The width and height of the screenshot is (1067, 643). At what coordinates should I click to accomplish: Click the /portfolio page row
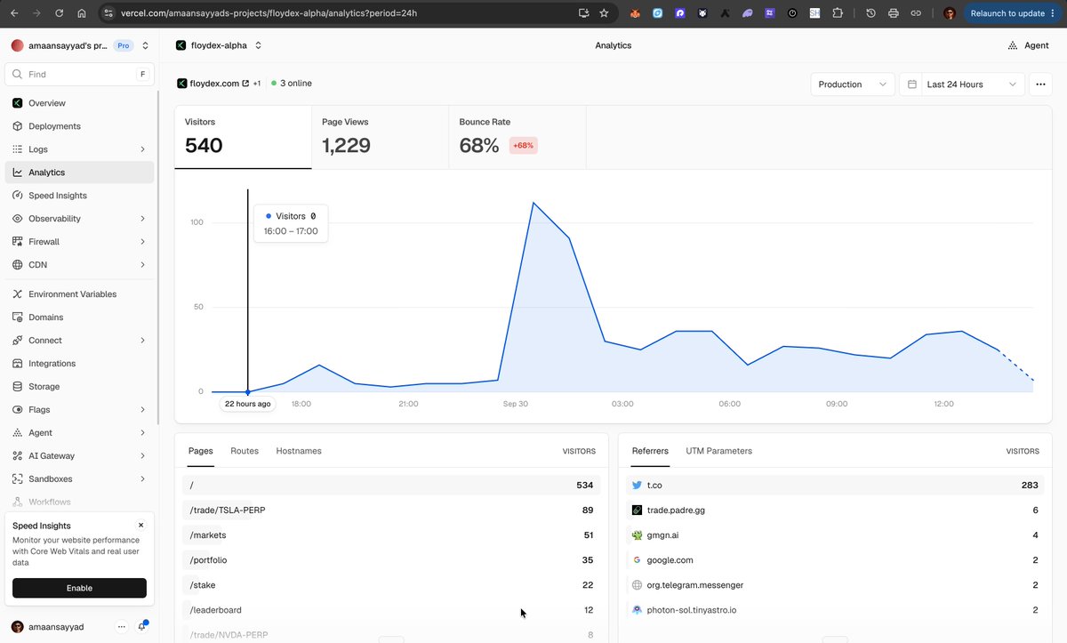pyautogui.click(x=391, y=560)
